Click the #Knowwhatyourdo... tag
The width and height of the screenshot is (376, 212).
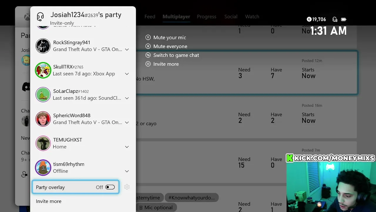192,198
